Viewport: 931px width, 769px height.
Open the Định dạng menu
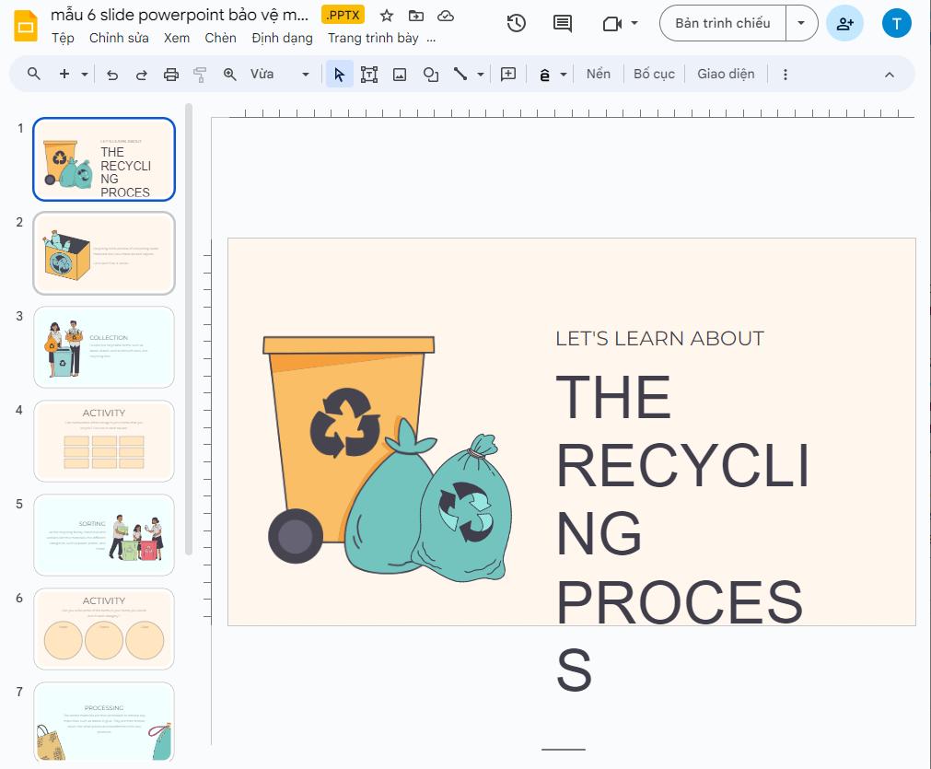tap(282, 38)
